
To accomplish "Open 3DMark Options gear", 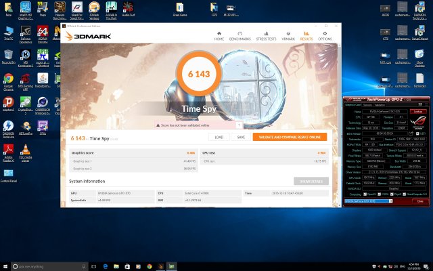I will [325, 36].
